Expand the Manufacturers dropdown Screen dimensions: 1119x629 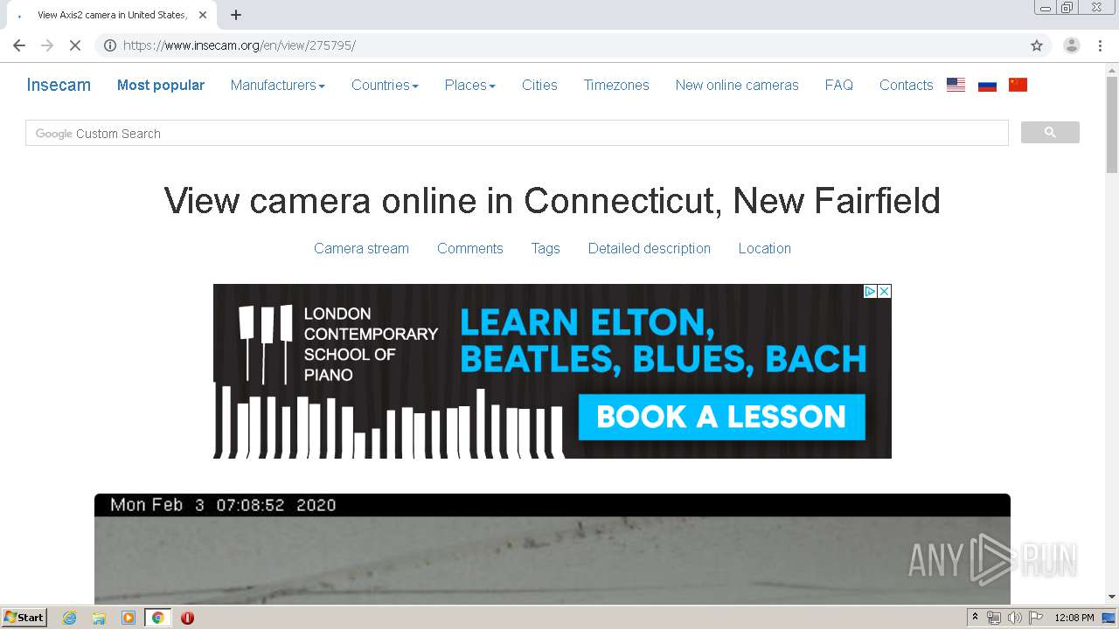(x=278, y=85)
